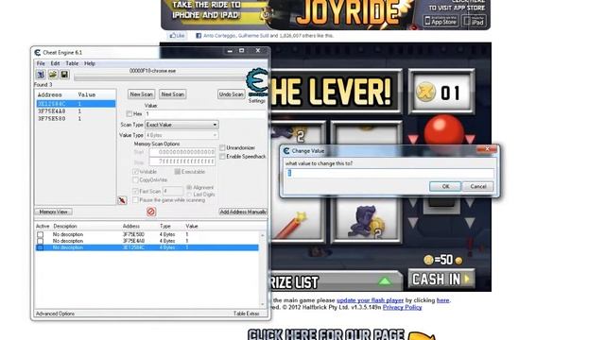
Task: Click the Fast Scan alignment value field
Action: tap(172, 191)
